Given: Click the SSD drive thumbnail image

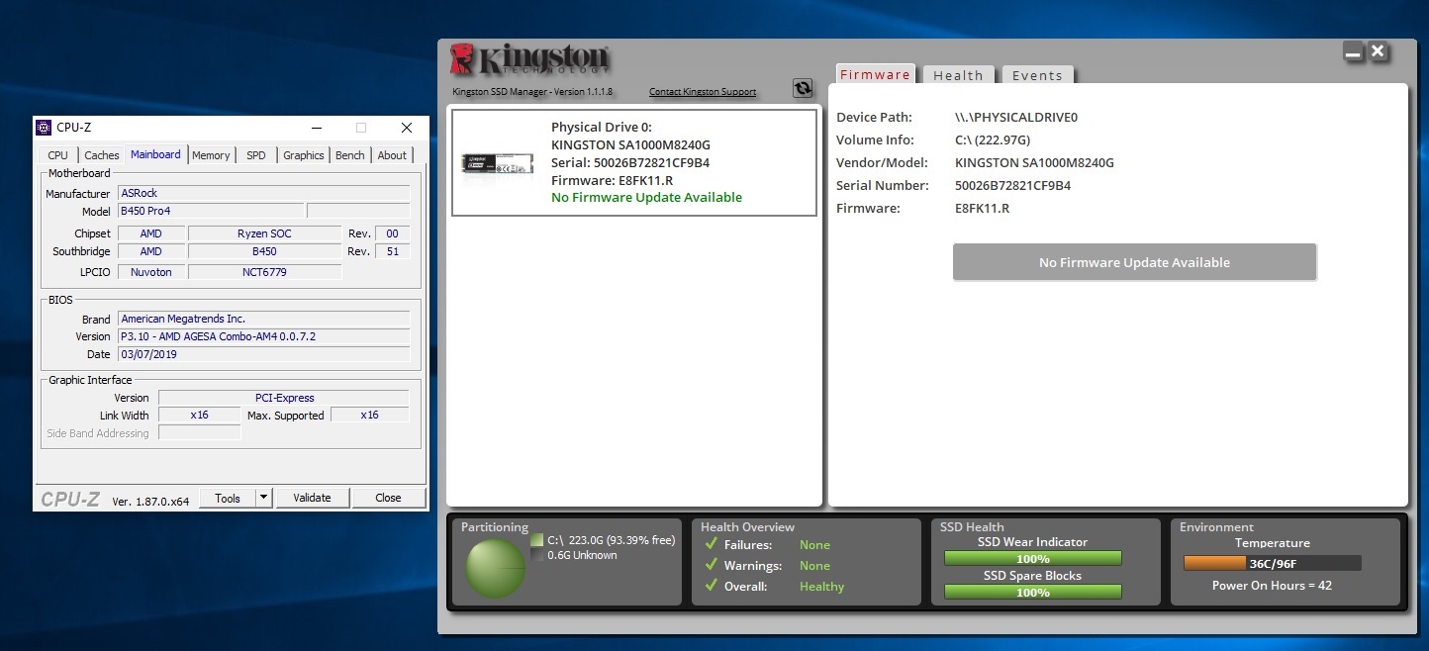Looking at the screenshot, I should pos(498,163).
